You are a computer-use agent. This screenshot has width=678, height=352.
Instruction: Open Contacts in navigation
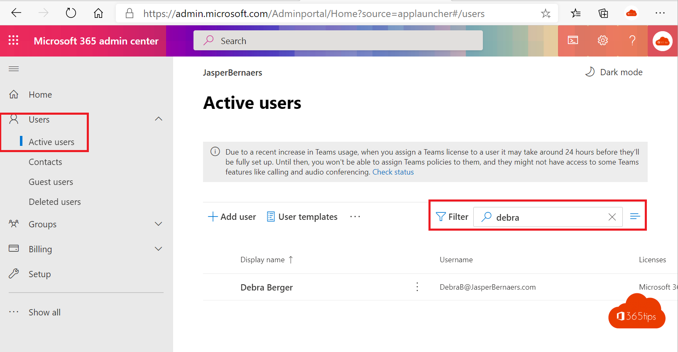pos(45,162)
